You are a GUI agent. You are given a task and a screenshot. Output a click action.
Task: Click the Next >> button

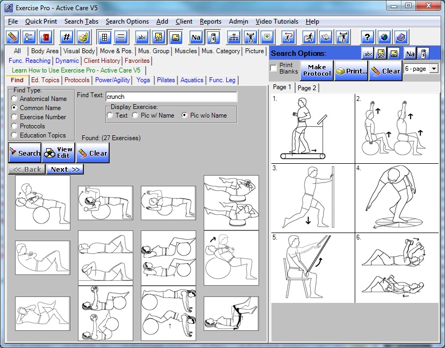[65, 169]
